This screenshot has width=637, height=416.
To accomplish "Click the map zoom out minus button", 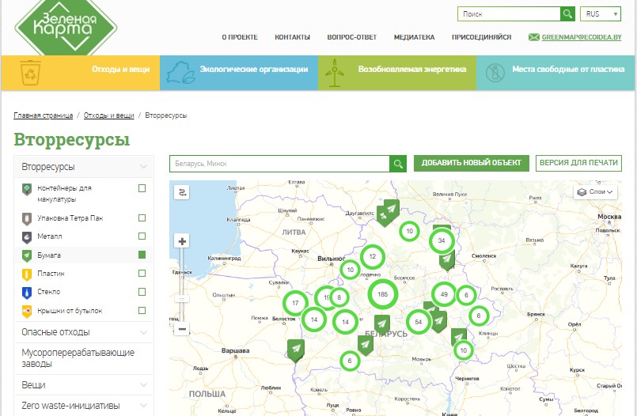I will [x=183, y=329].
